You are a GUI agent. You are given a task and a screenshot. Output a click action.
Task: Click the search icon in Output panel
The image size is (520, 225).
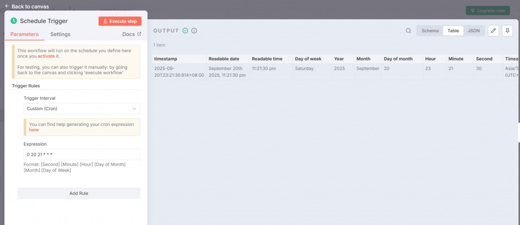coord(408,30)
